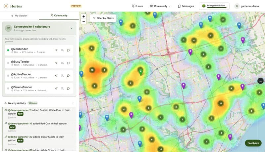Viewport: 265px width, 152px height.
Task: Open the cluster marker labeled 11
Action: coord(221,103)
